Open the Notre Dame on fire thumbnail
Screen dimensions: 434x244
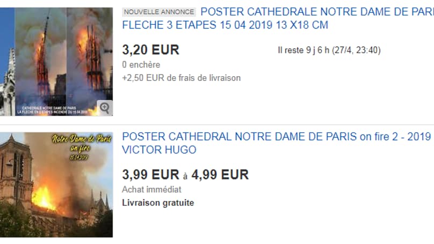pyautogui.click(x=56, y=184)
